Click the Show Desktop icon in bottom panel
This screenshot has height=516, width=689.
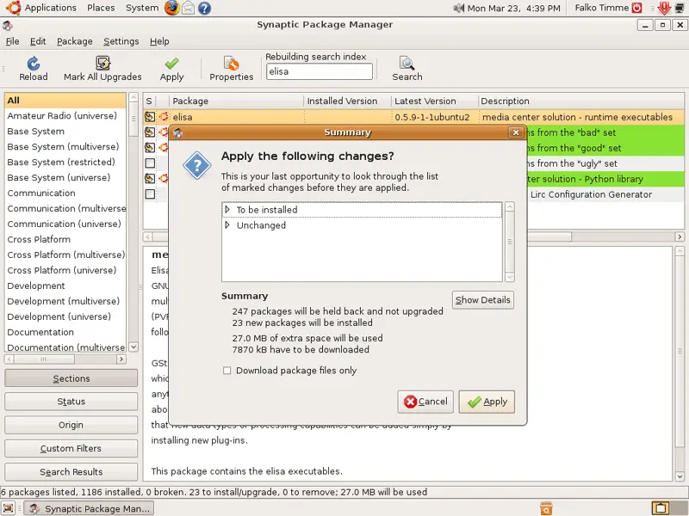(x=8, y=508)
